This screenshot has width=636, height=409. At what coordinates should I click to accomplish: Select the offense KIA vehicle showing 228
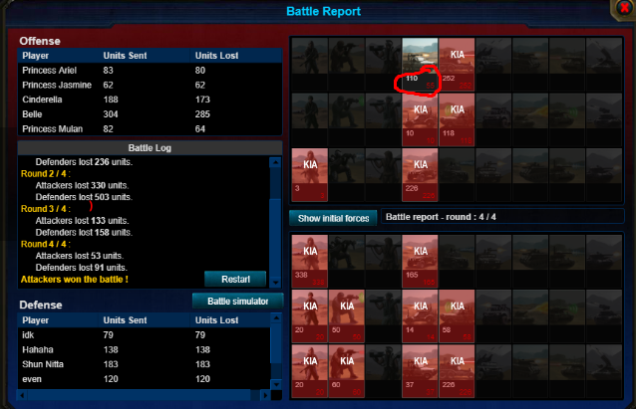pyautogui.click(x=420, y=175)
